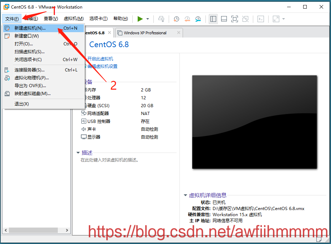Toggle the library sidebar view icon
The height and width of the screenshot is (244, 331).
coord(213,19)
